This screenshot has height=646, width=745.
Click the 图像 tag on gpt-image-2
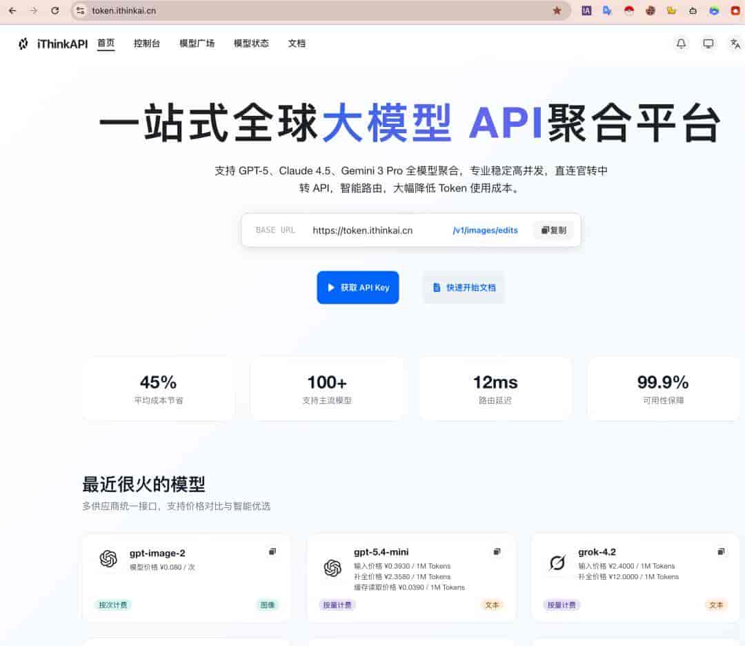point(268,605)
